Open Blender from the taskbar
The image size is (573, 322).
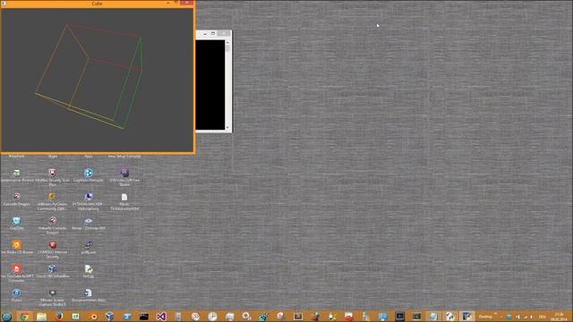(92, 317)
